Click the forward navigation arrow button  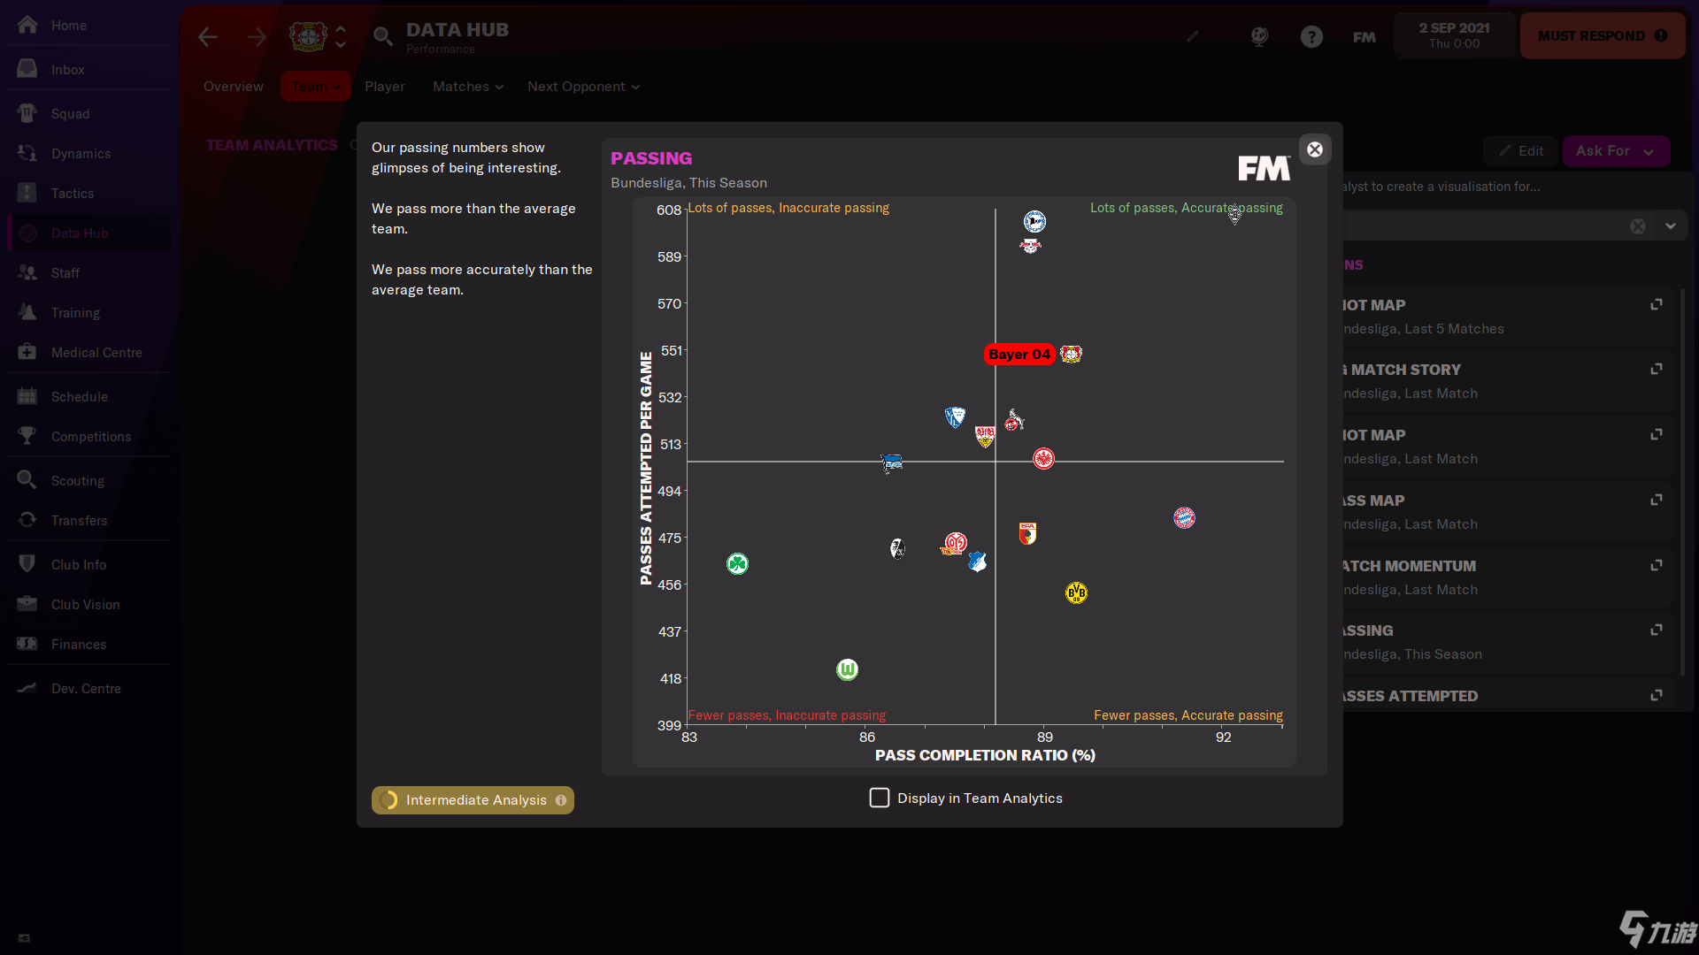(254, 37)
